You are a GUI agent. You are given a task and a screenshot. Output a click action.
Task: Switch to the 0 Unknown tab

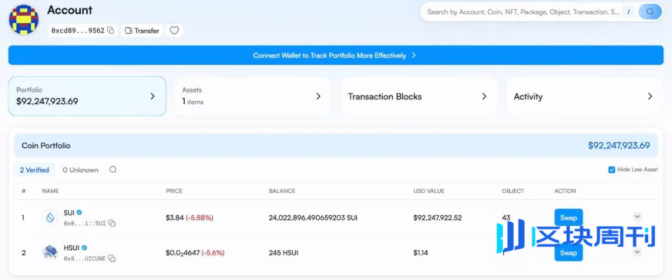80,169
